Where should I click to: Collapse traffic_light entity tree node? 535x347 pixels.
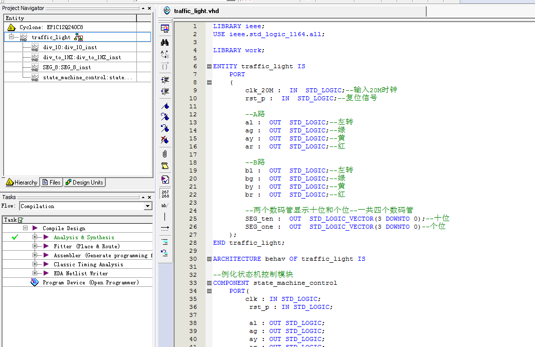11,37
